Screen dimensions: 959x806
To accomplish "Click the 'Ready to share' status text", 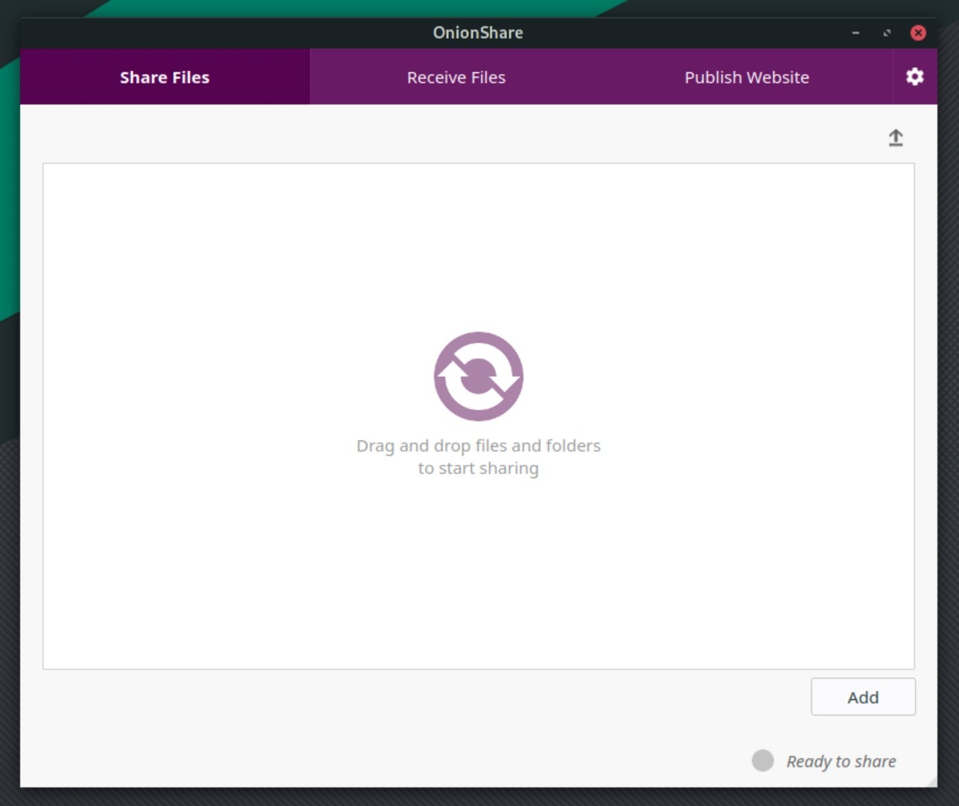I will pyautogui.click(x=841, y=761).
